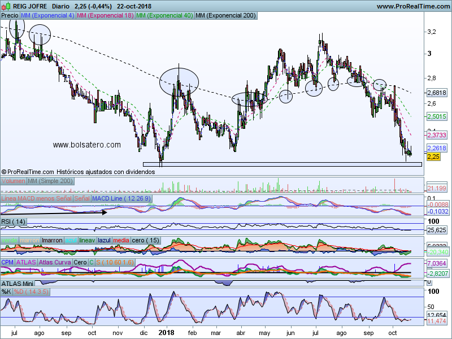Click the 25,625 RSI value tag
452x339 pixels.
click(x=437, y=230)
